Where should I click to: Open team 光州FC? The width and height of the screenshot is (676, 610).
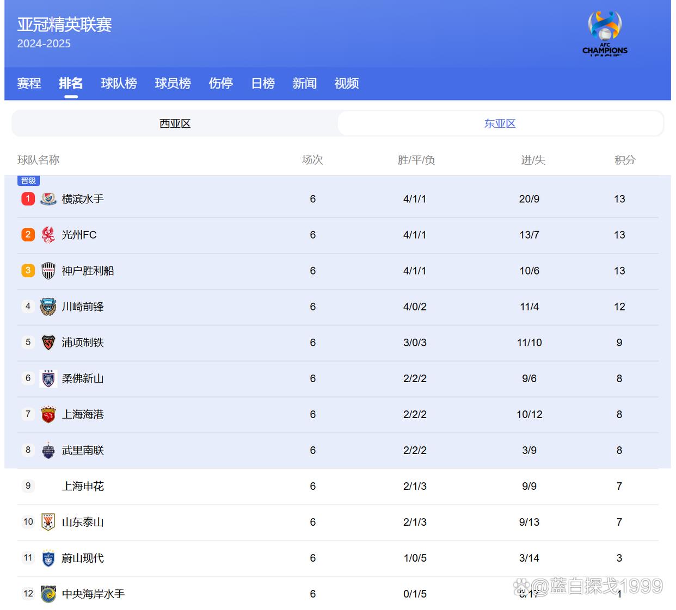tap(79, 235)
